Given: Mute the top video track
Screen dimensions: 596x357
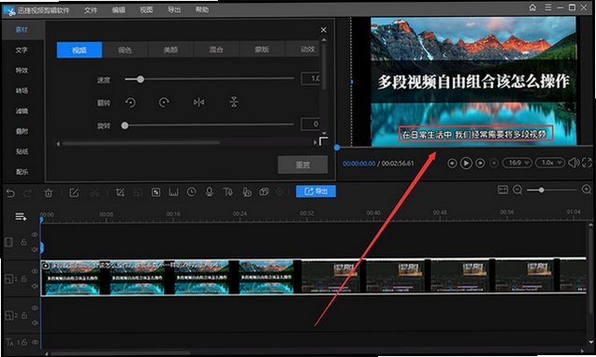Looking at the screenshot, I should point(35,250).
